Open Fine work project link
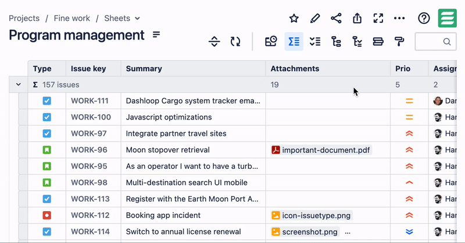The image size is (465, 243). point(71,19)
